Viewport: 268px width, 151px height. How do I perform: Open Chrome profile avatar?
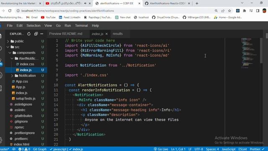pos(264,10)
